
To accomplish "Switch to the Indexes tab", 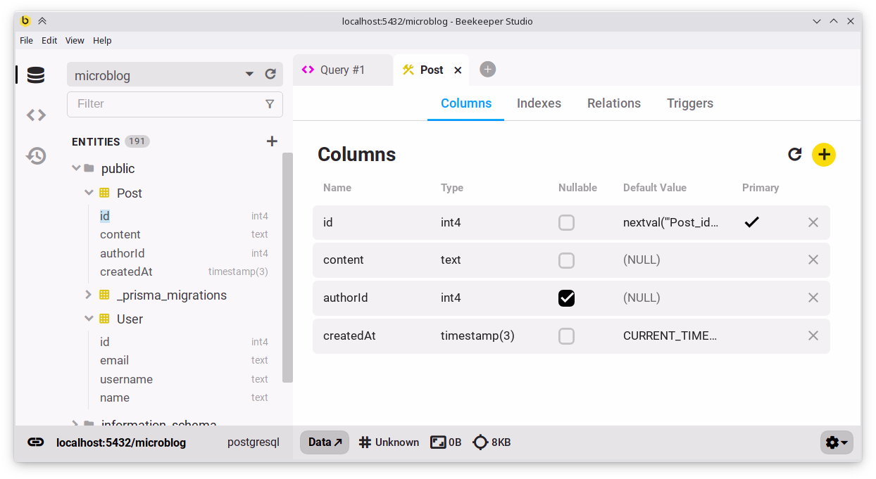I will click(539, 103).
